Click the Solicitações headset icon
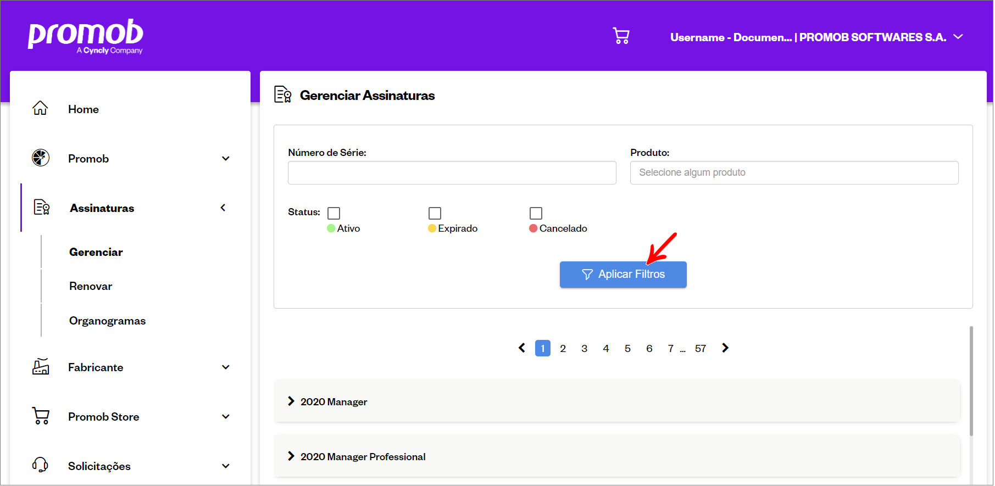 click(x=40, y=465)
